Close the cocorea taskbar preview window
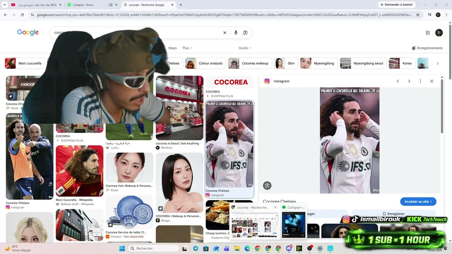 pos(275,207)
